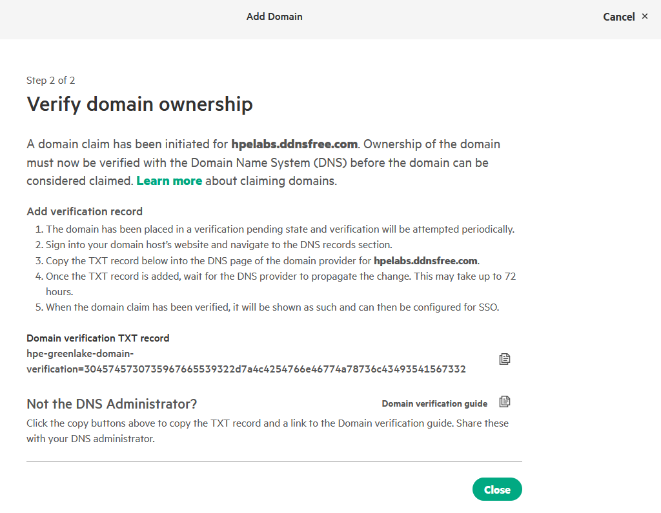Image resolution: width=661 pixels, height=513 pixels.
Task: Click the Step 2 of 2 indicator
Action: tap(51, 81)
